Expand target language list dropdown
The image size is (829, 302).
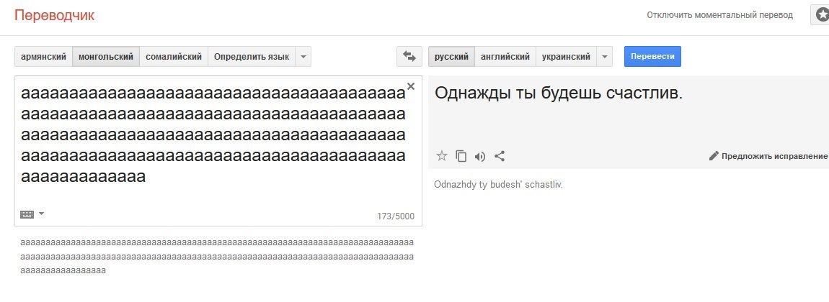pyautogui.click(x=604, y=56)
